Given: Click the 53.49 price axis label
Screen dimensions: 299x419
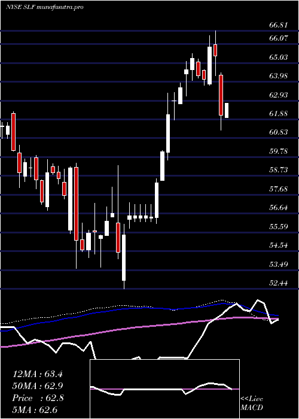Looking at the screenshot, I should (x=279, y=265).
